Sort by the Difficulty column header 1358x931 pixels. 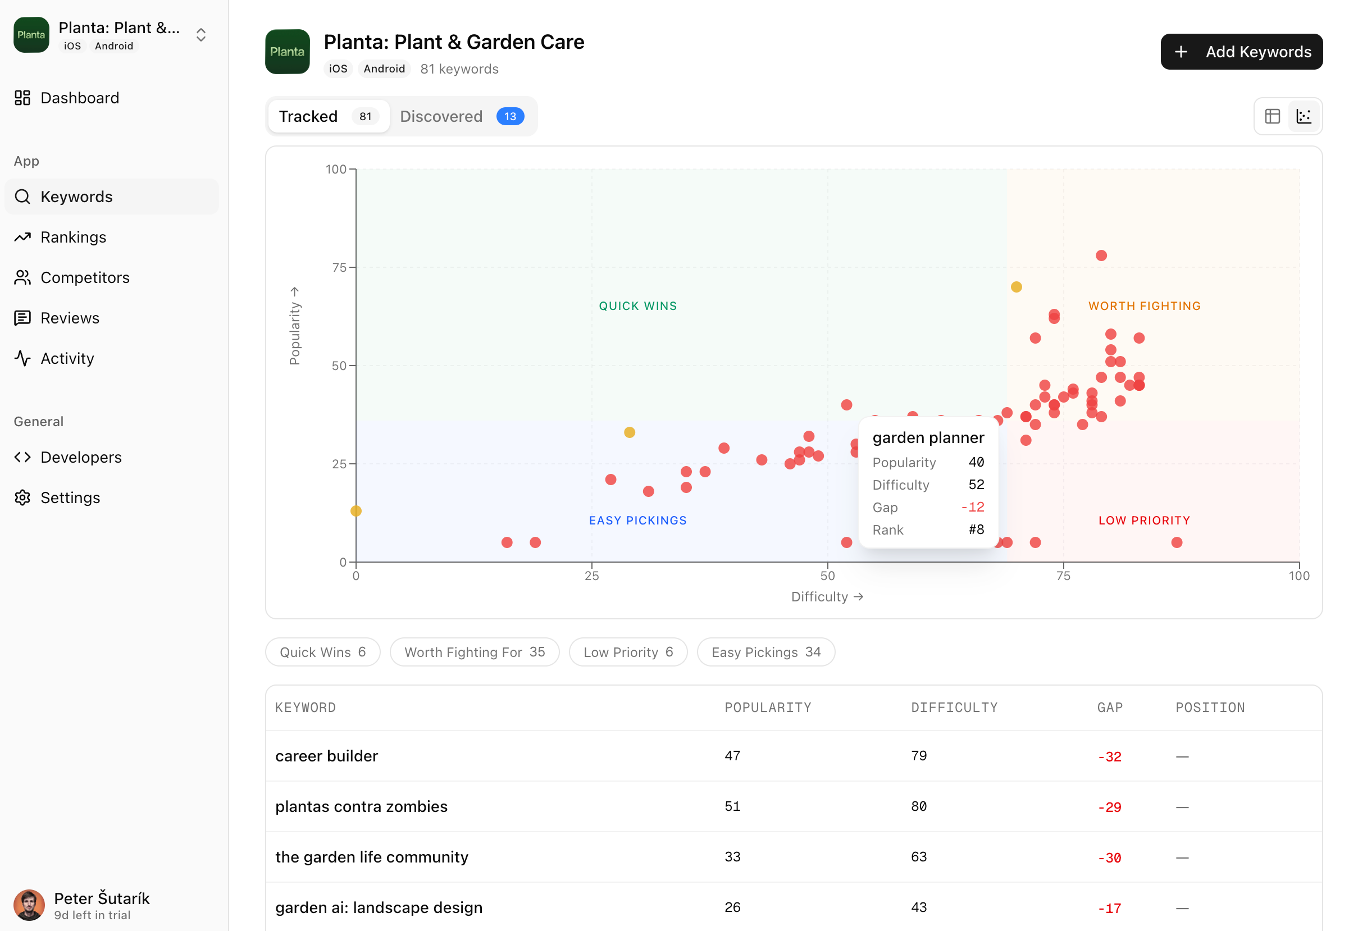(954, 708)
